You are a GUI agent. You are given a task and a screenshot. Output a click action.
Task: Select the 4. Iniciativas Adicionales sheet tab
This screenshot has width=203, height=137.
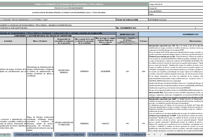tap(103, 135)
